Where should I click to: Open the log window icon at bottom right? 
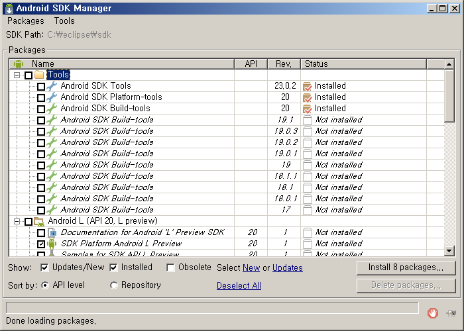[451, 313]
